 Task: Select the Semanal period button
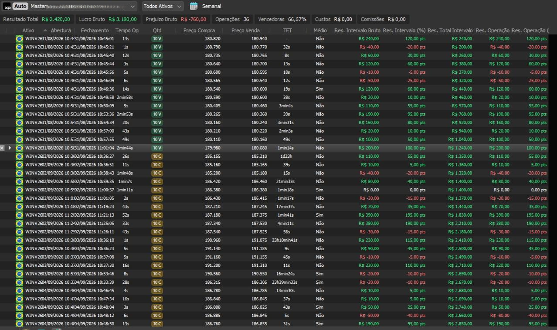coord(211,6)
